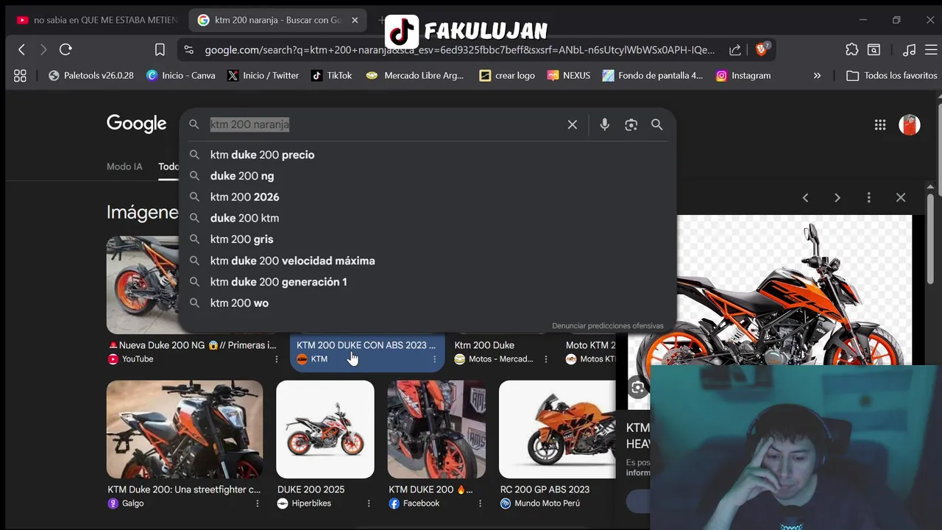Click the browser address bar URL
This screenshot has height=530, width=942.
pos(459,49)
